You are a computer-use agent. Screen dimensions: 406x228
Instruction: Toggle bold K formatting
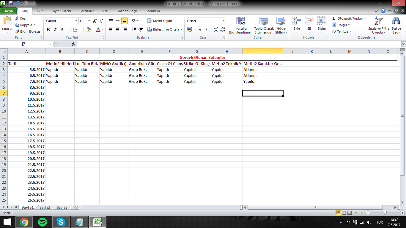48,29
